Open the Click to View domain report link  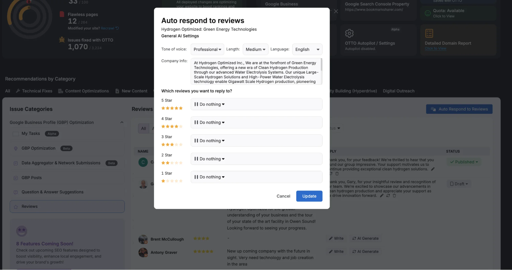435,48
